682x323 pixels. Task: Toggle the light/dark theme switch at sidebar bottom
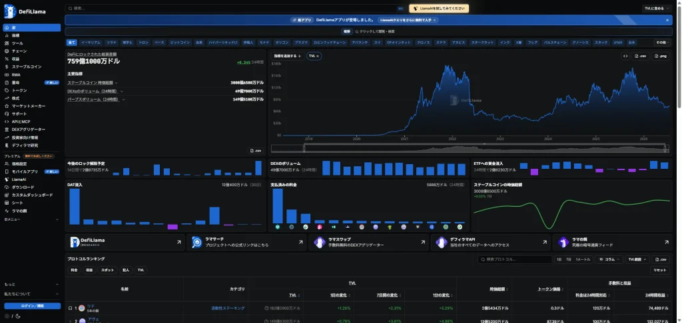coord(12,316)
